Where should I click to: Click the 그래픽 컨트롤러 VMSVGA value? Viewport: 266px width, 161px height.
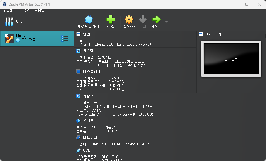[116, 82]
